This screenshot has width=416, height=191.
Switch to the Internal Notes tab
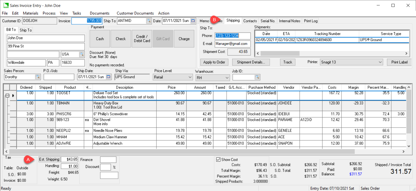click(289, 21)
